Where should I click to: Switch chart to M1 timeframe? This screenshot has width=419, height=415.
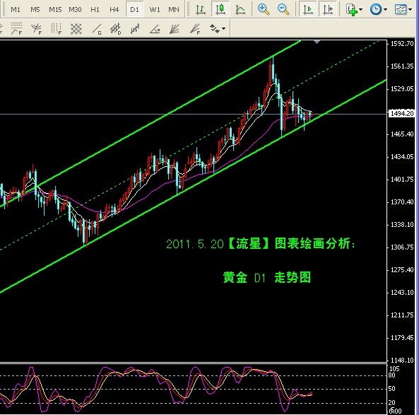tap(16, 10)
